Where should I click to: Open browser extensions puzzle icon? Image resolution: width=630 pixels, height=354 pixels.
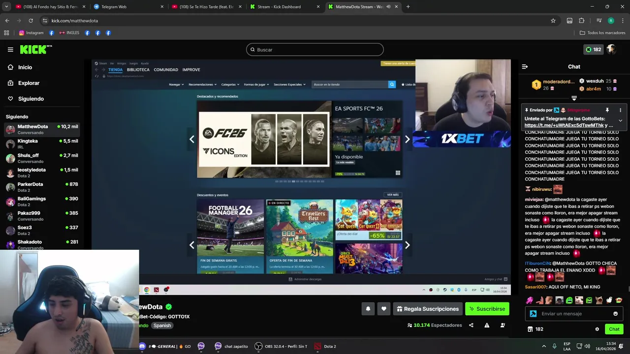[581, 21]
